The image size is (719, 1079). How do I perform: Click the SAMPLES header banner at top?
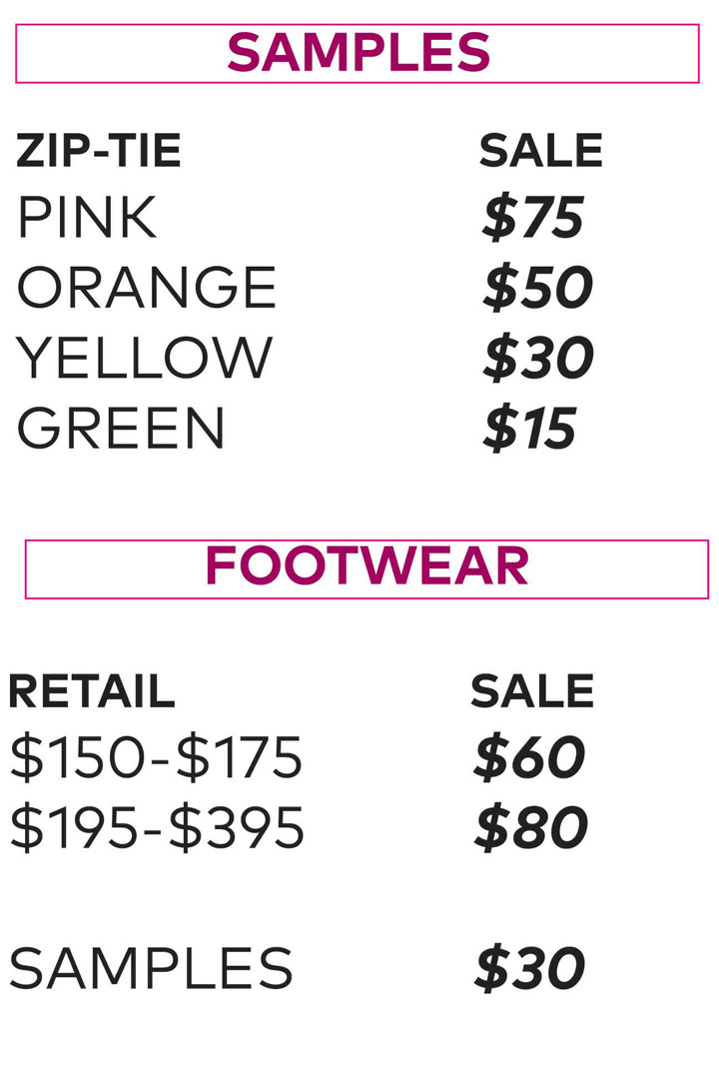point(358,53)
